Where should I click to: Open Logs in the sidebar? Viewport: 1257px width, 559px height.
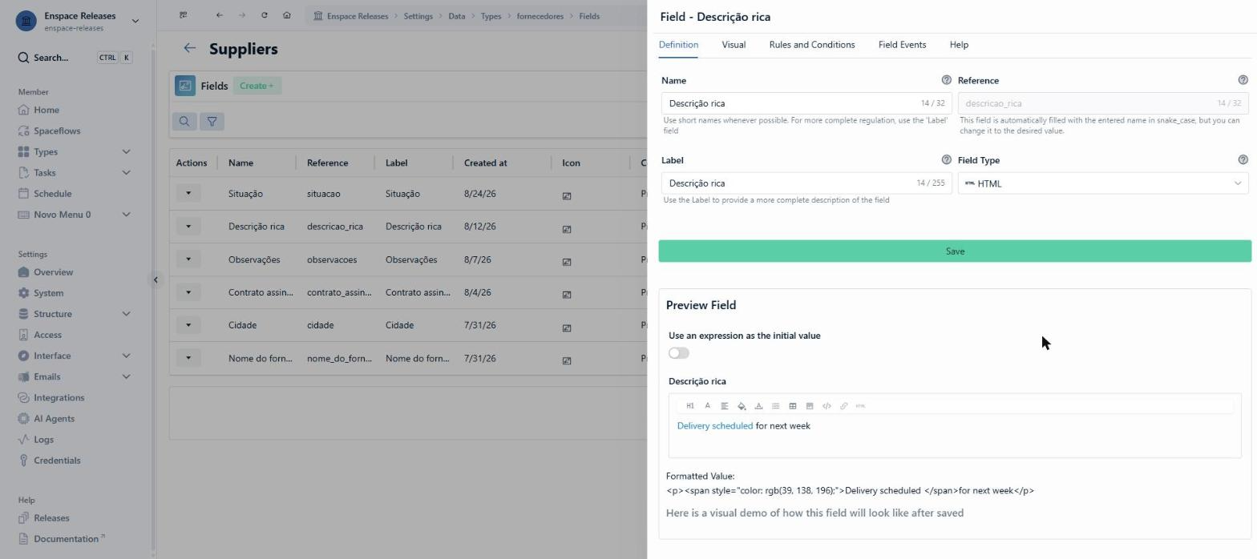click(43, 440)
